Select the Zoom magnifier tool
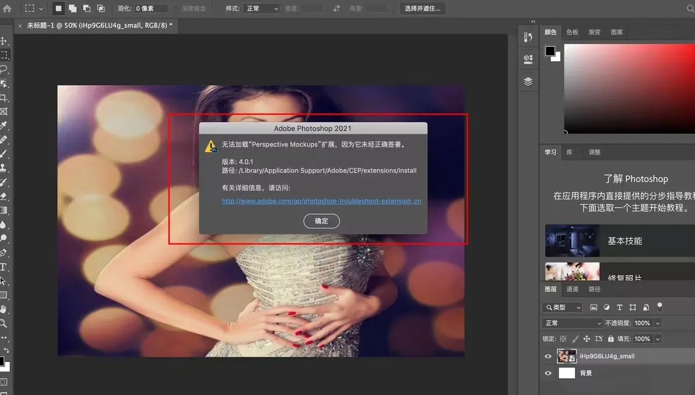Image resolution: width=695 pixels, height=395 pixels. pos(3,323)
